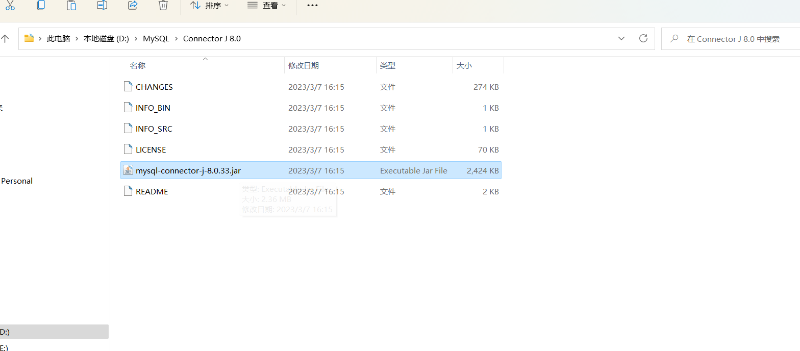Click the 2,424 KB size value
800x351 pixels.
(483, 171)
